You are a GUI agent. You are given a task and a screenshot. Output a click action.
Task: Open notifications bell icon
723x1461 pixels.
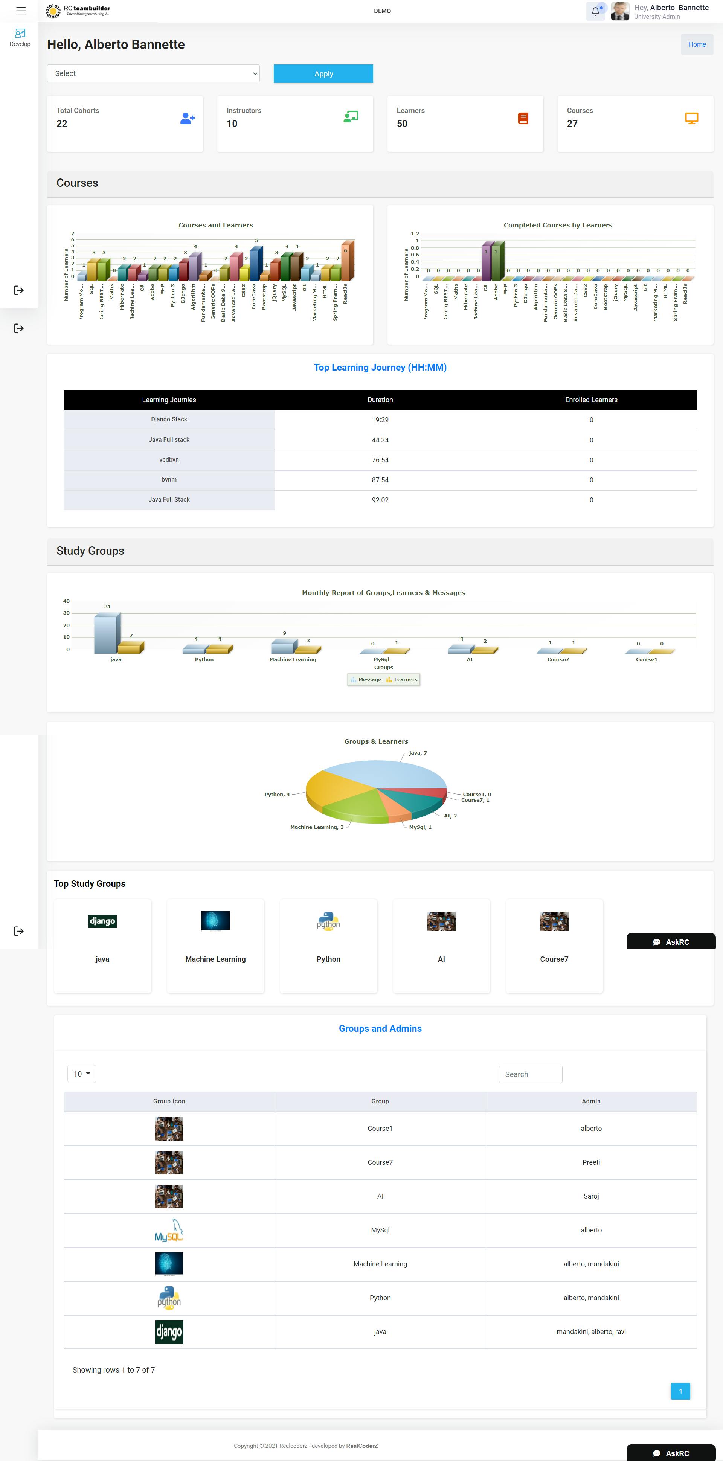pyautogui.click(x=595, y=11)
